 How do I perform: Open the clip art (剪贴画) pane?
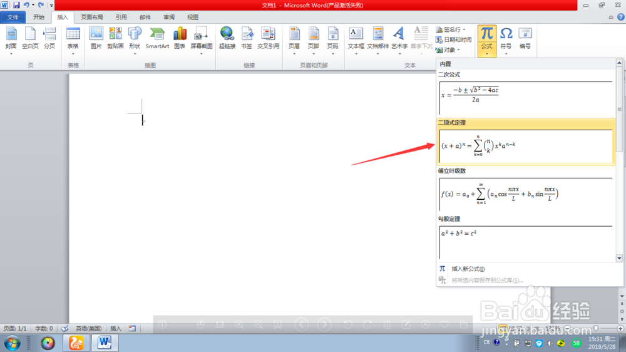[x=115, y=38]
